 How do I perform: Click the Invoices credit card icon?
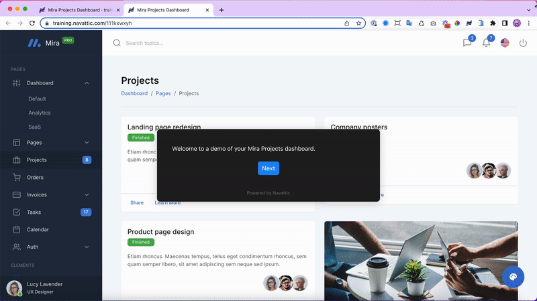coord(16,194)
